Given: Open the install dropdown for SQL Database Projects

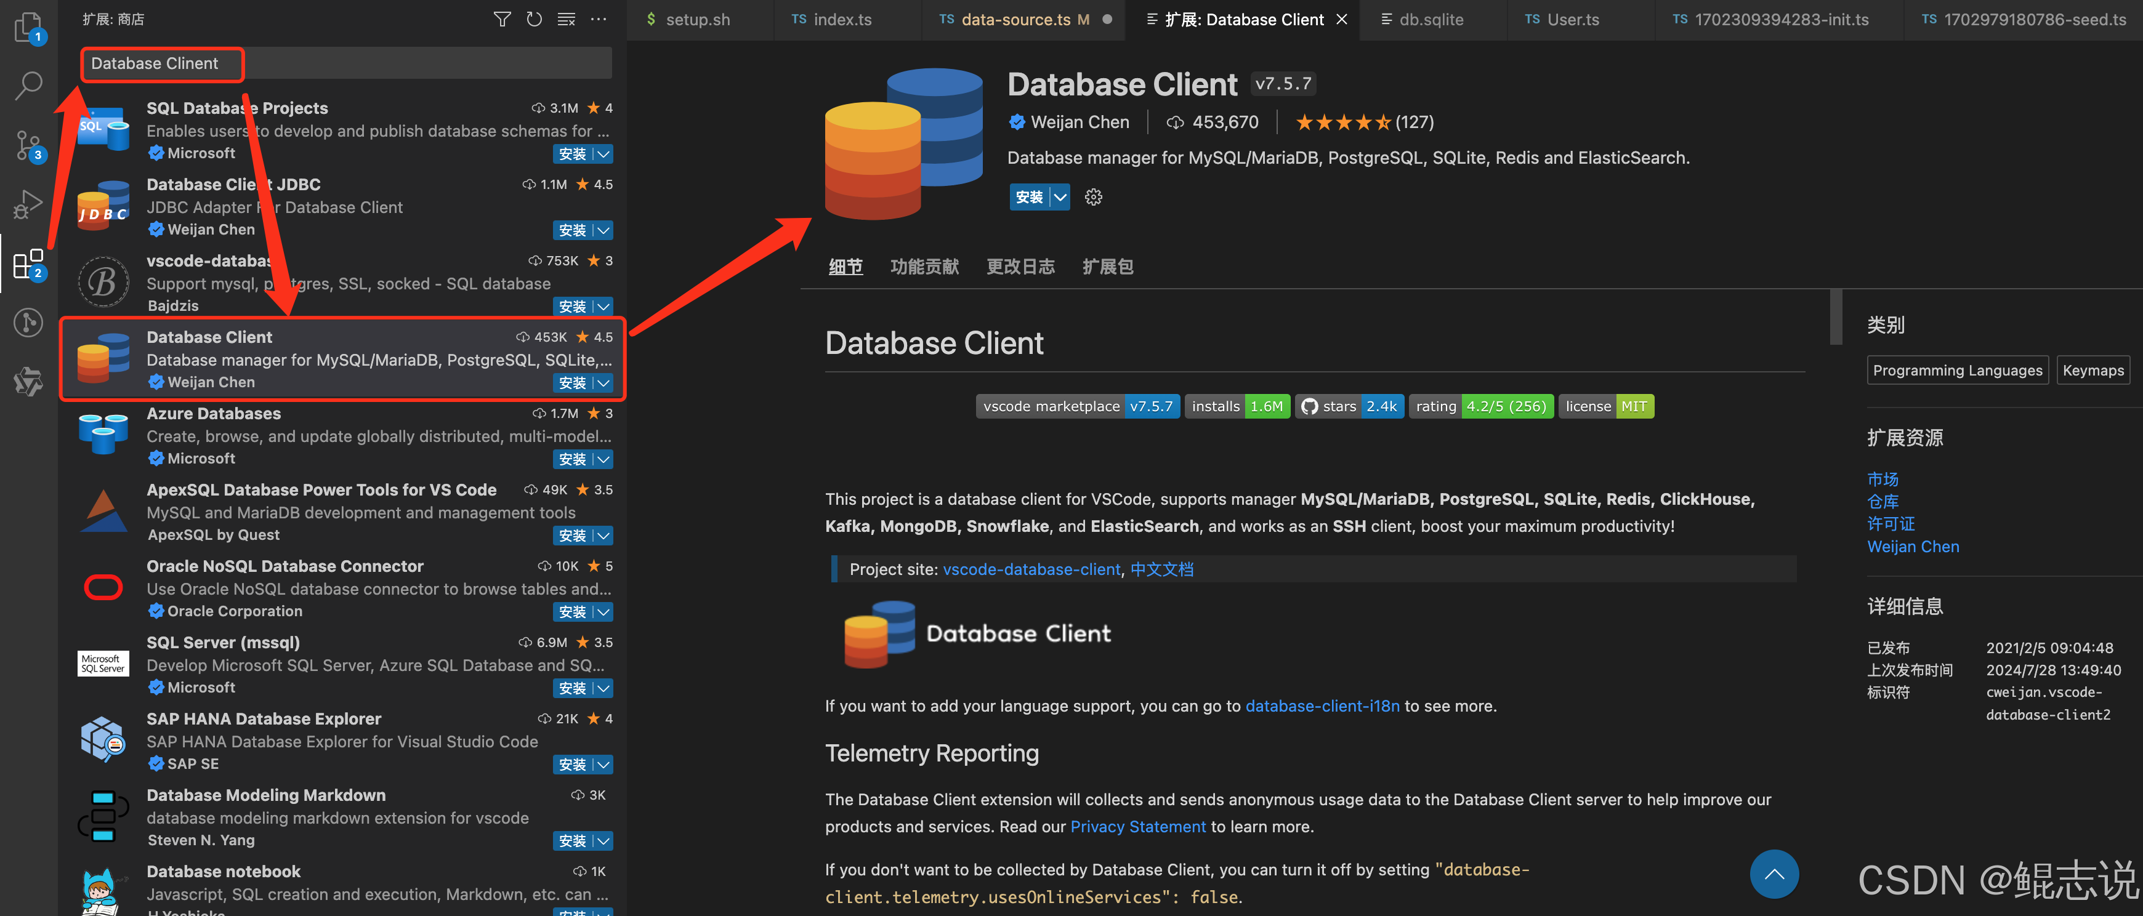Looking at the screenshot, I should [x=604, y=154].
